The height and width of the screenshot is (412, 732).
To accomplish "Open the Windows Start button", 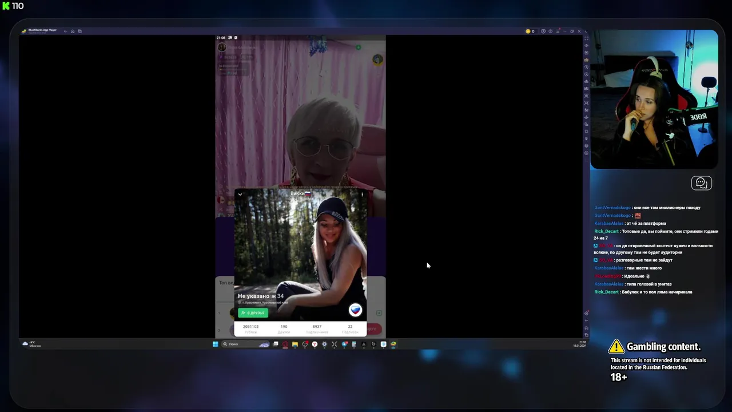I will [216, 344].
